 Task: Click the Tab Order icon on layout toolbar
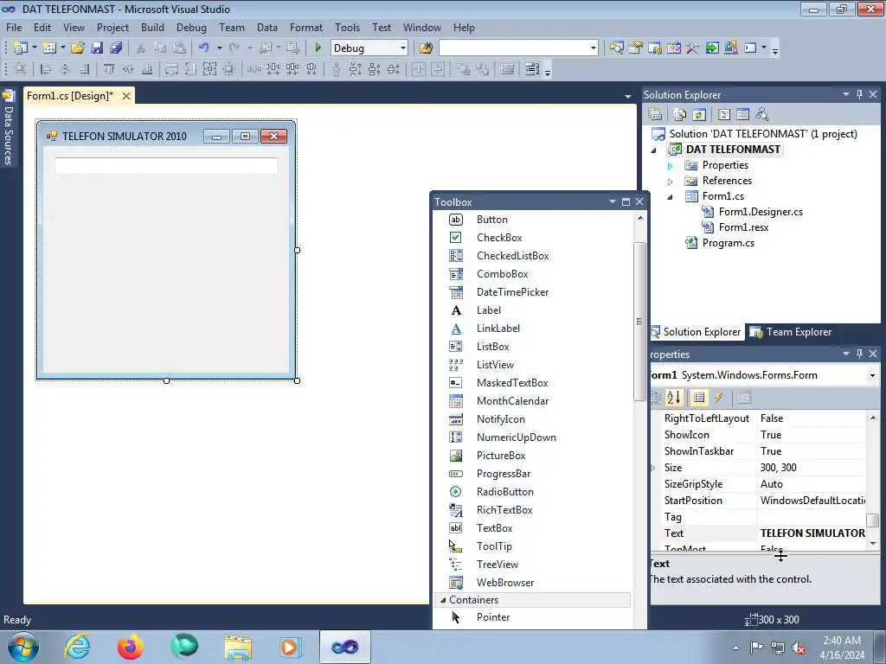click(x=532, y=69)
